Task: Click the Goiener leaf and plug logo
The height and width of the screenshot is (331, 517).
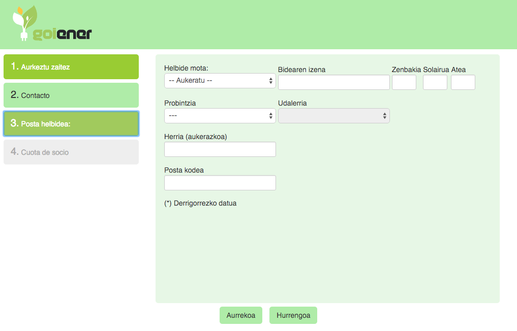Action: point(51,24)
